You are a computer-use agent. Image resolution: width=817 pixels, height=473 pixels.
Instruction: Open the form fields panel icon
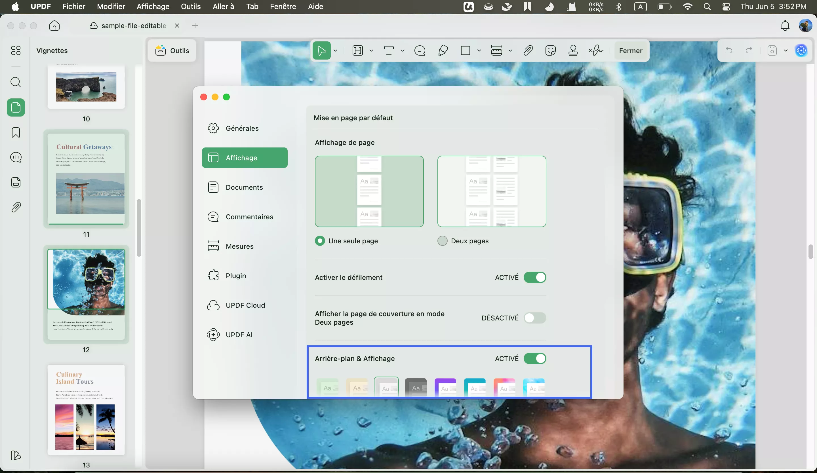(x=16, y=182)
